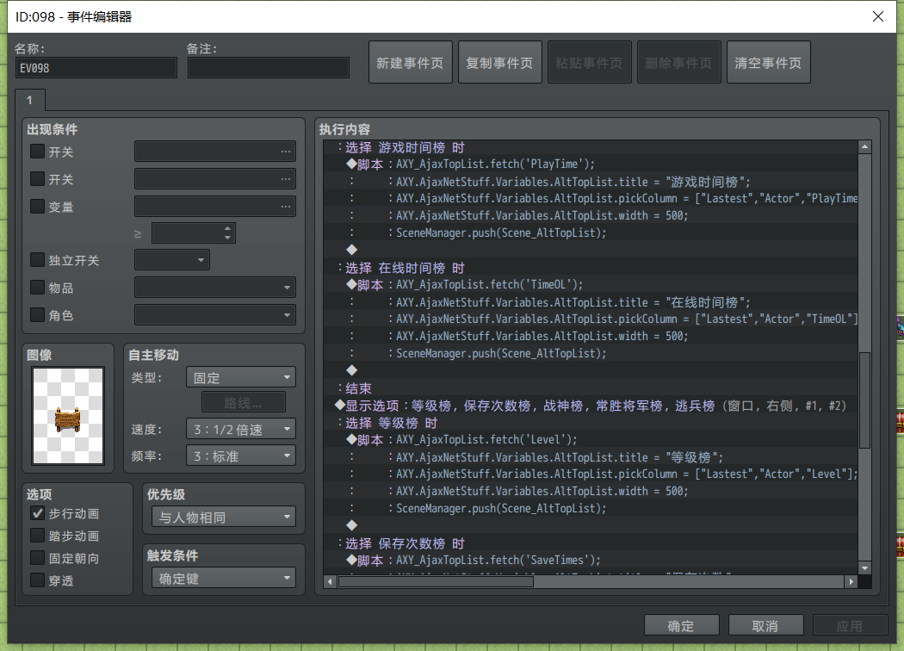Open the 频率 dropdown showing 标准
Viewport: 904px width, 651px height.
pyautogui.click(x=241, y=456)
